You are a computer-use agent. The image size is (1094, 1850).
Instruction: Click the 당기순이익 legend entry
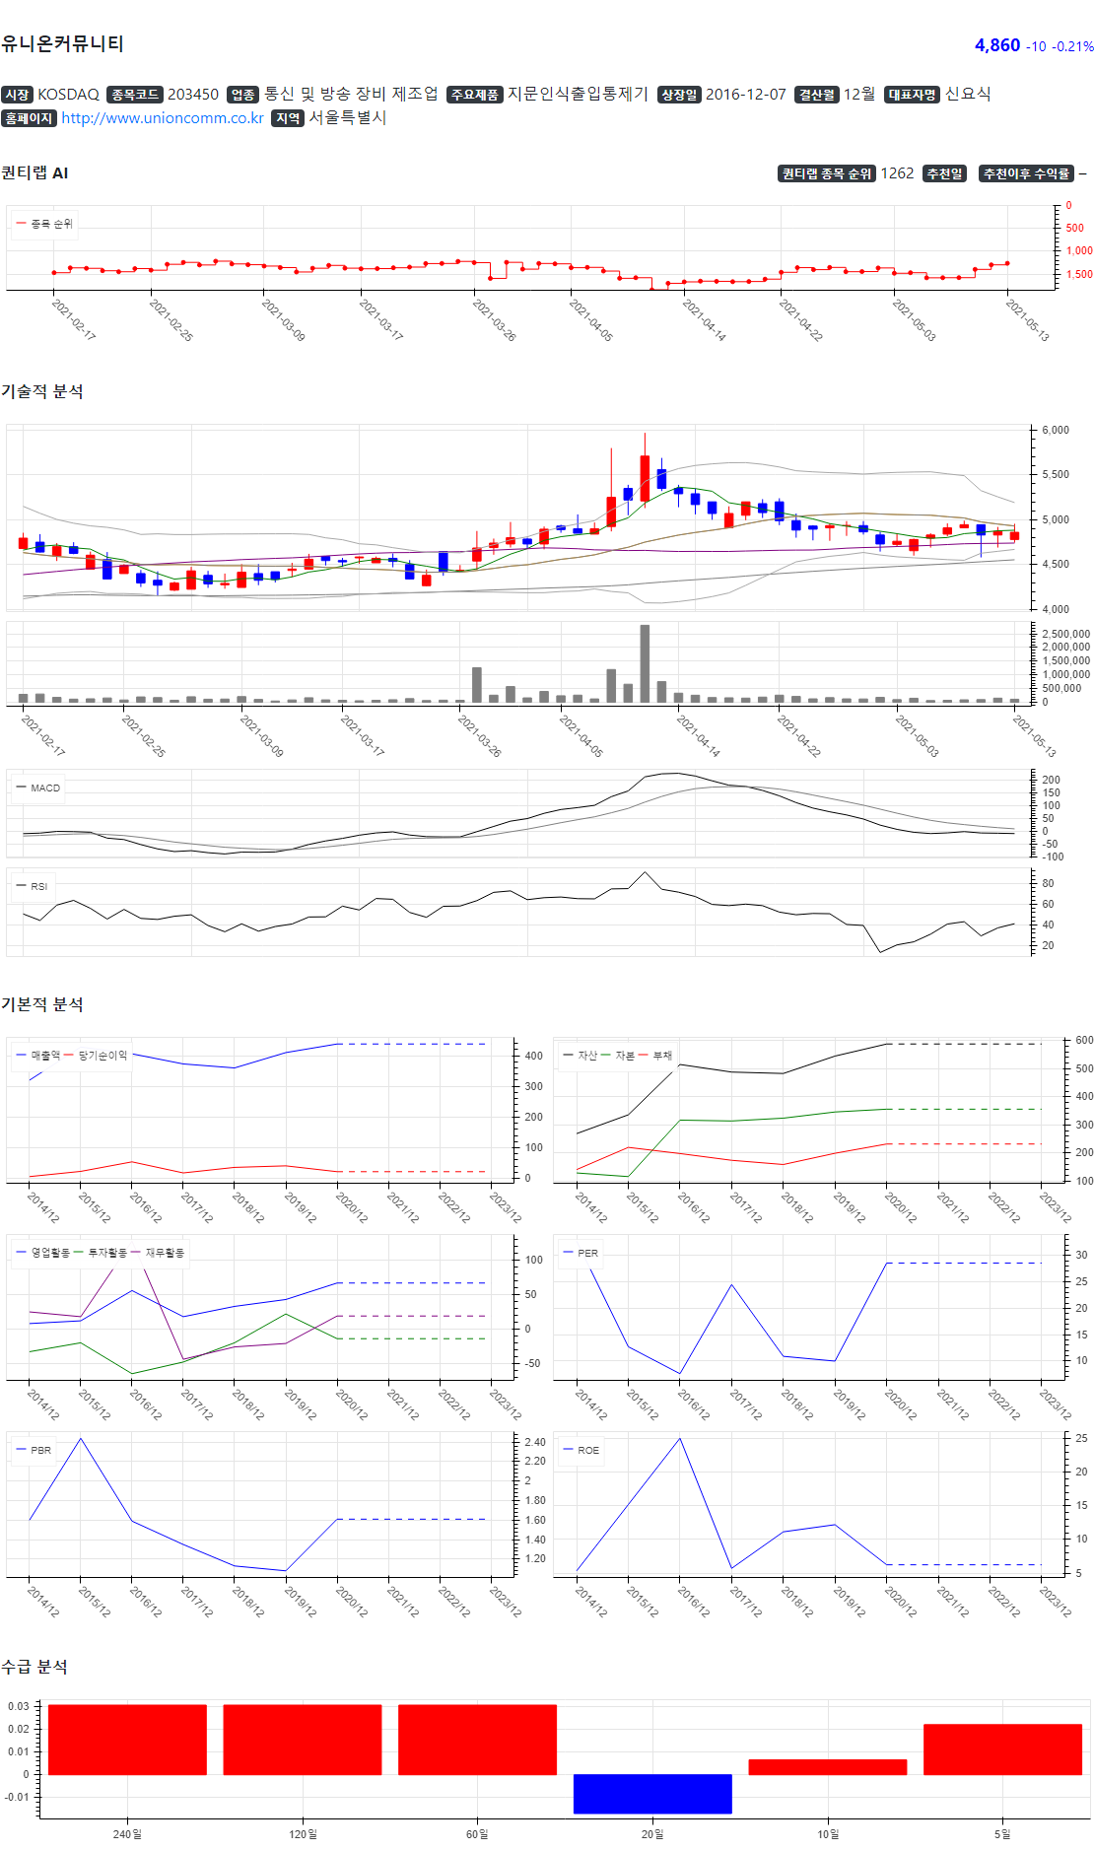point(97,1055)
